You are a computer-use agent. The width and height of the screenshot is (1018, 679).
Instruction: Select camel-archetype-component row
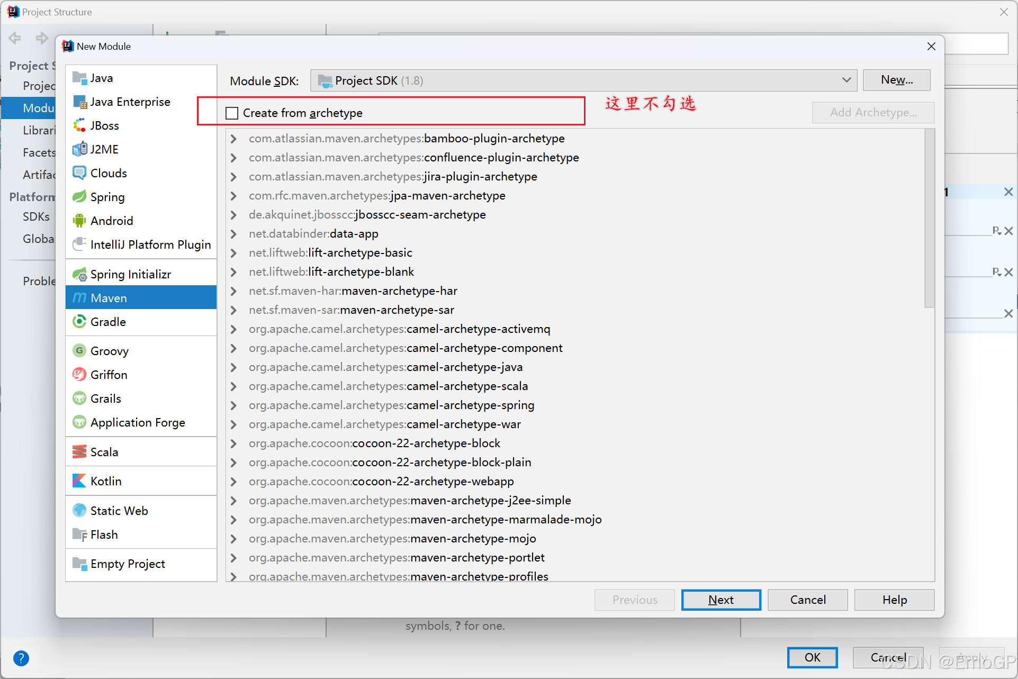pyautogui.click(x=574, y=348)
